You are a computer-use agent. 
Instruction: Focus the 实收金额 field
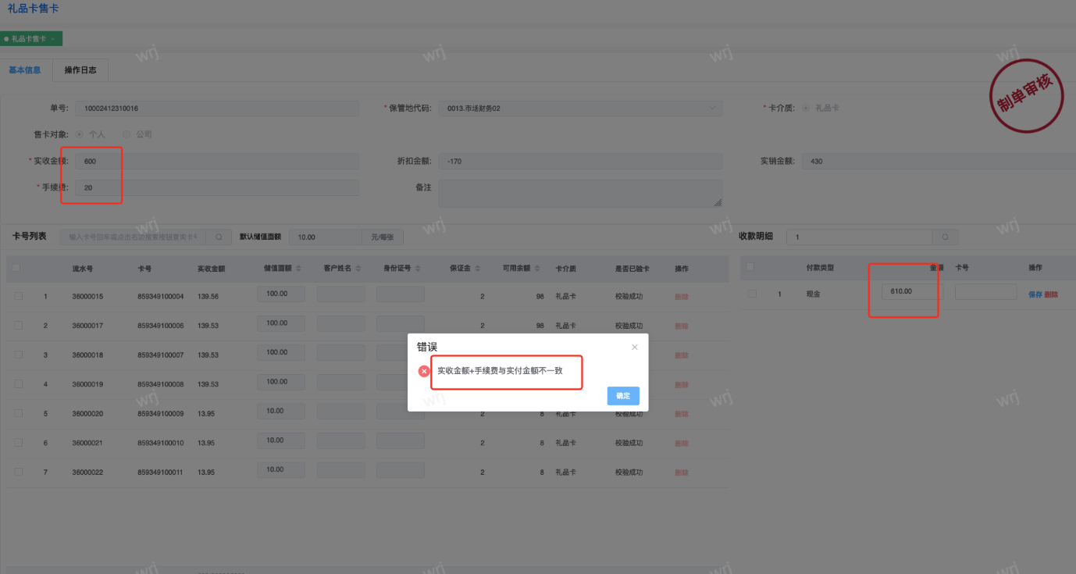click(217, 162)
